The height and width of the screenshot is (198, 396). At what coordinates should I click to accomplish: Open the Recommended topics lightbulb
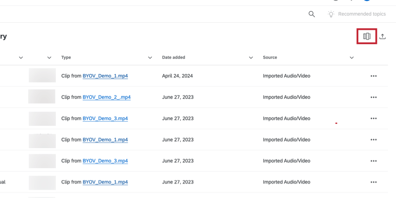[x=331, y=14]
